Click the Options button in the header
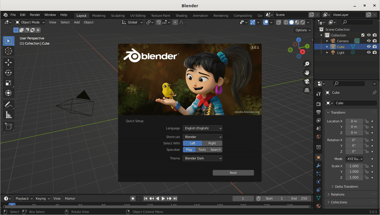Viewport: 380px width, 215px height. click(x=302, y=30)
